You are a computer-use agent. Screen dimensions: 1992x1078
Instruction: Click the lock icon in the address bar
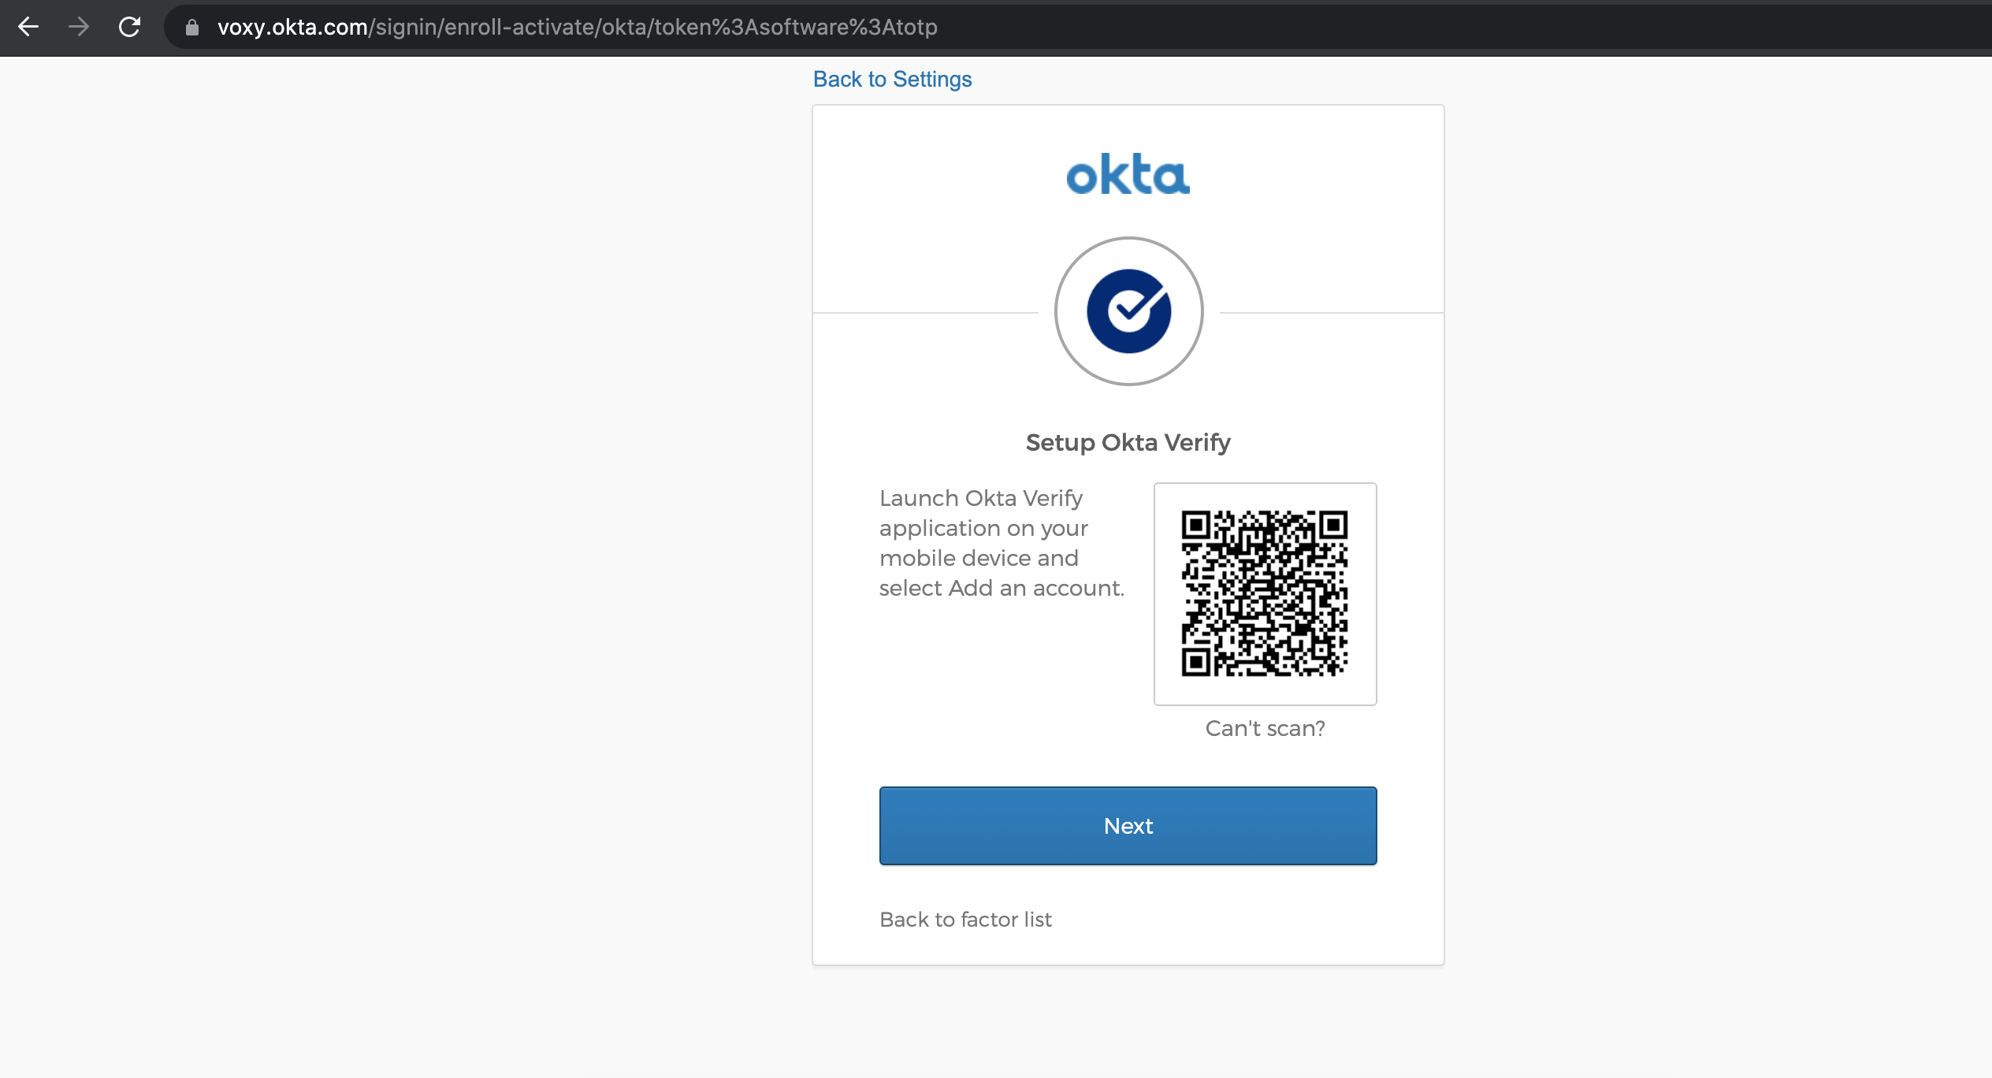point(191,28)
